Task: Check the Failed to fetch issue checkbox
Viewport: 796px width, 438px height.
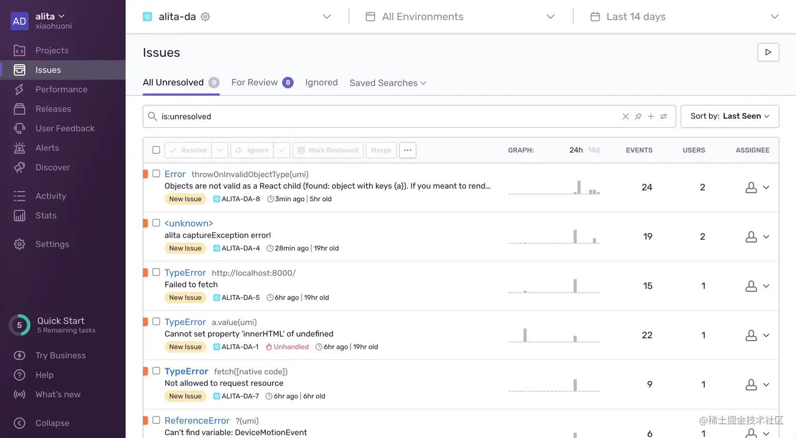Action: [156, 272]
